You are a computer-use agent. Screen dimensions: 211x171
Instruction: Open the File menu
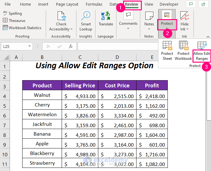pyautogui.click(x=8, y=4)
